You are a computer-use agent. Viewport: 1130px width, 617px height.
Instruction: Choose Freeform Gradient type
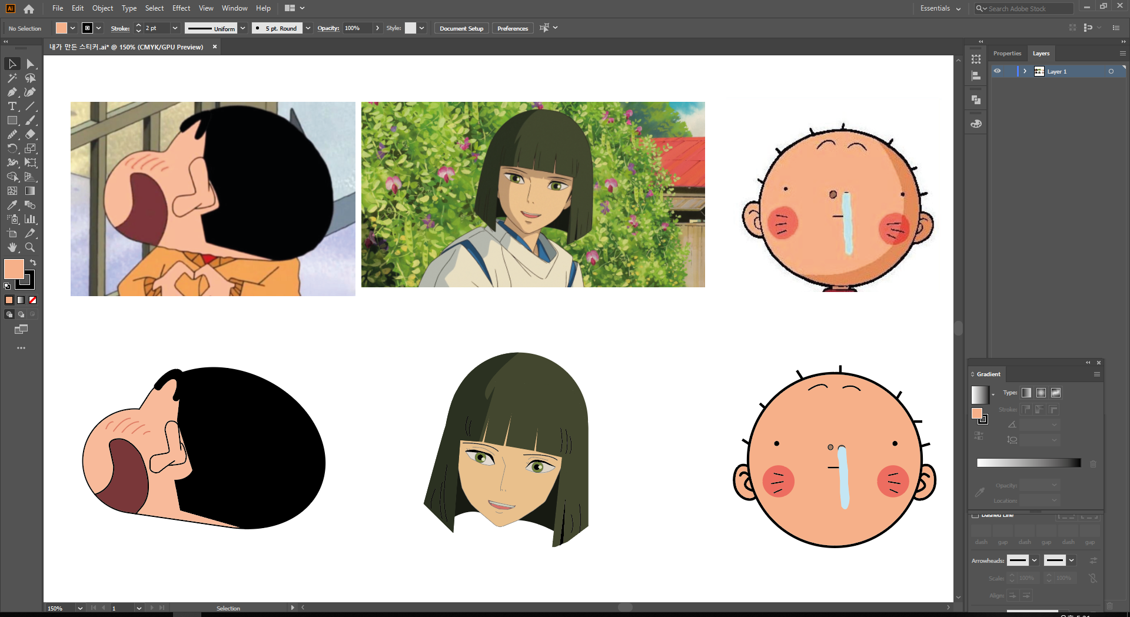coord(1056,393)
